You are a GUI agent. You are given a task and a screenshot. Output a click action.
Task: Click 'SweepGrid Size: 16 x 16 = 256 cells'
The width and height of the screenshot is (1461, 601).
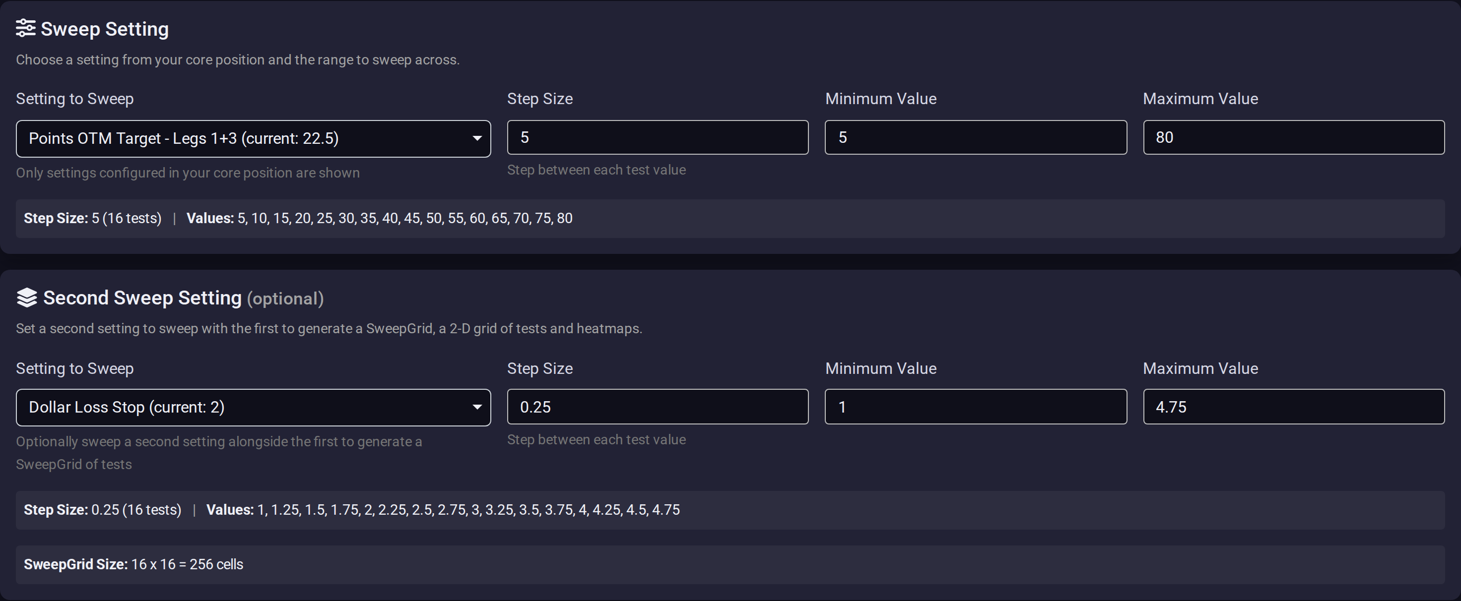133,564
